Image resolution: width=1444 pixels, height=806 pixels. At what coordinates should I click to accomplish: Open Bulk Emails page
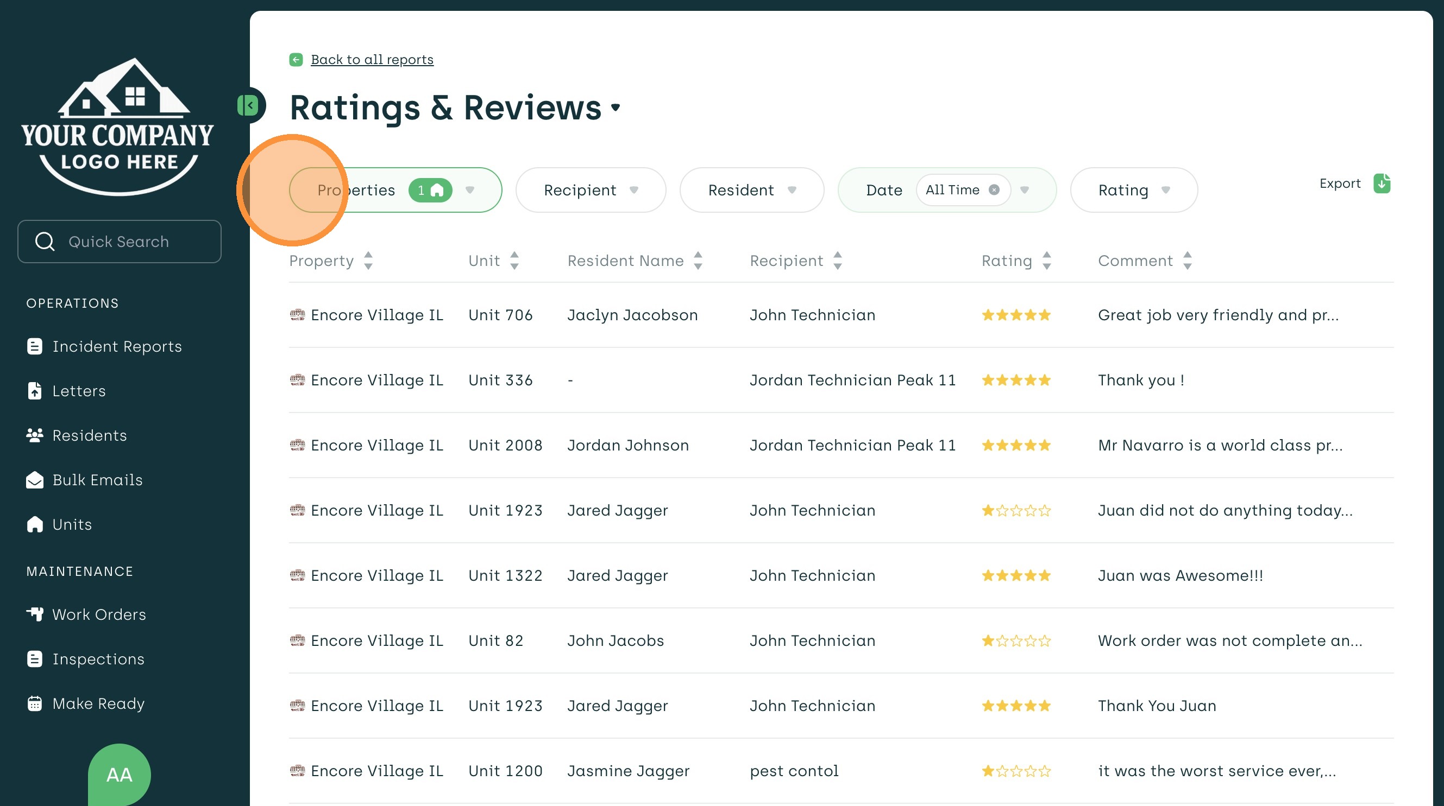97,480
